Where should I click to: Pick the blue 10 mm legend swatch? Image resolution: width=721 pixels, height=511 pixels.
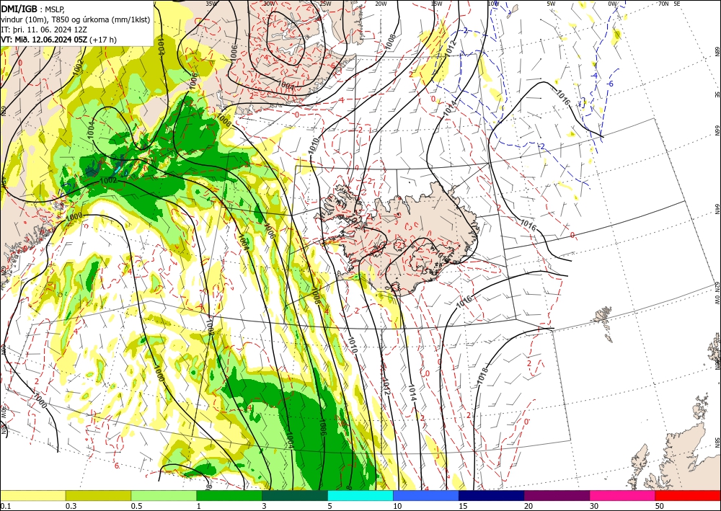426,495
